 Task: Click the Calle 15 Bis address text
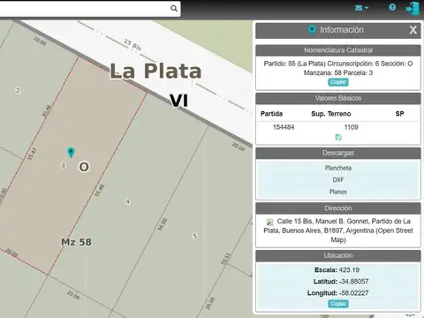click(338, 231)
